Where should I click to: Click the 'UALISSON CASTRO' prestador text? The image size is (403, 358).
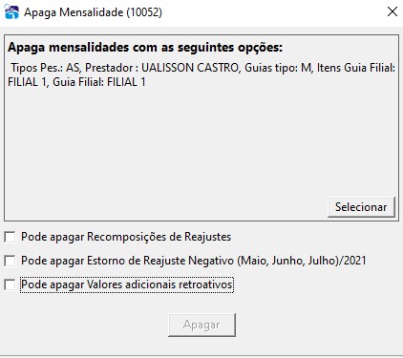(x=190, y=68)
